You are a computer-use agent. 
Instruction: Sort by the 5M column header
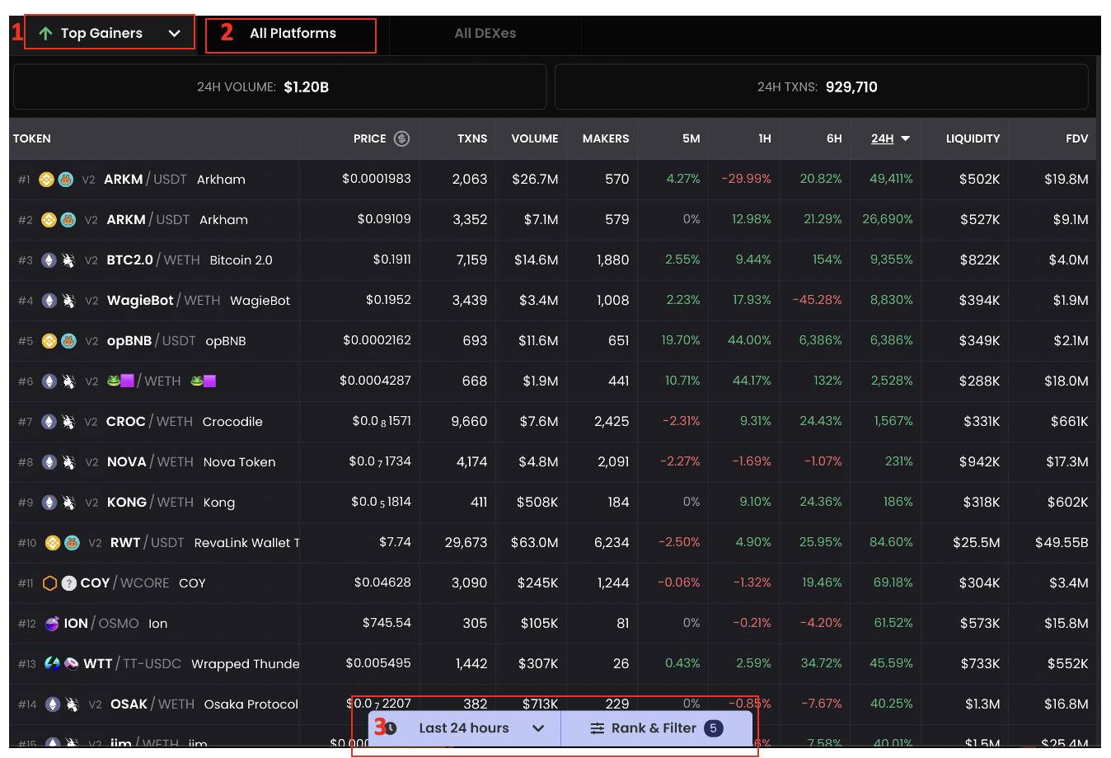point(691,138)
